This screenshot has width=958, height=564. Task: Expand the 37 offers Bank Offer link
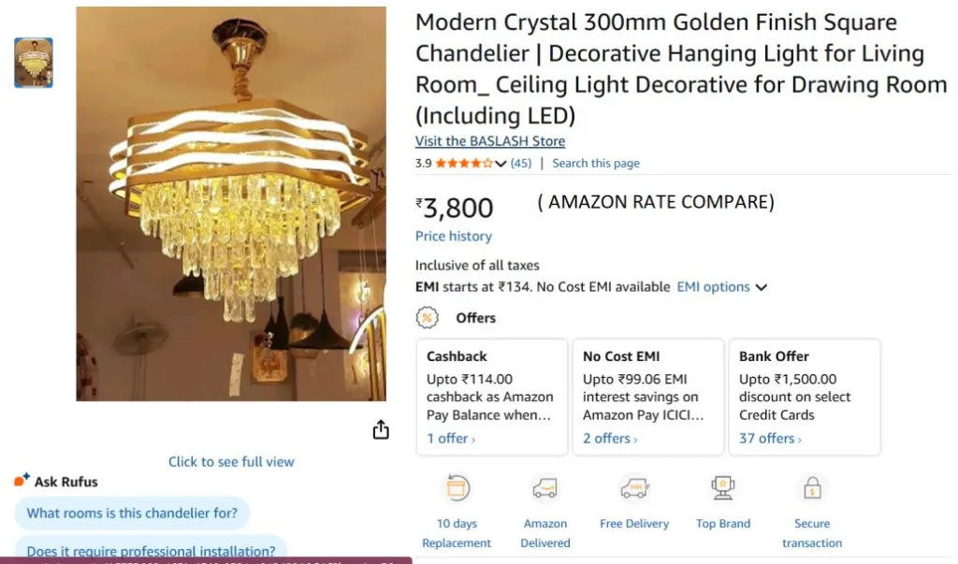point(771,439)
